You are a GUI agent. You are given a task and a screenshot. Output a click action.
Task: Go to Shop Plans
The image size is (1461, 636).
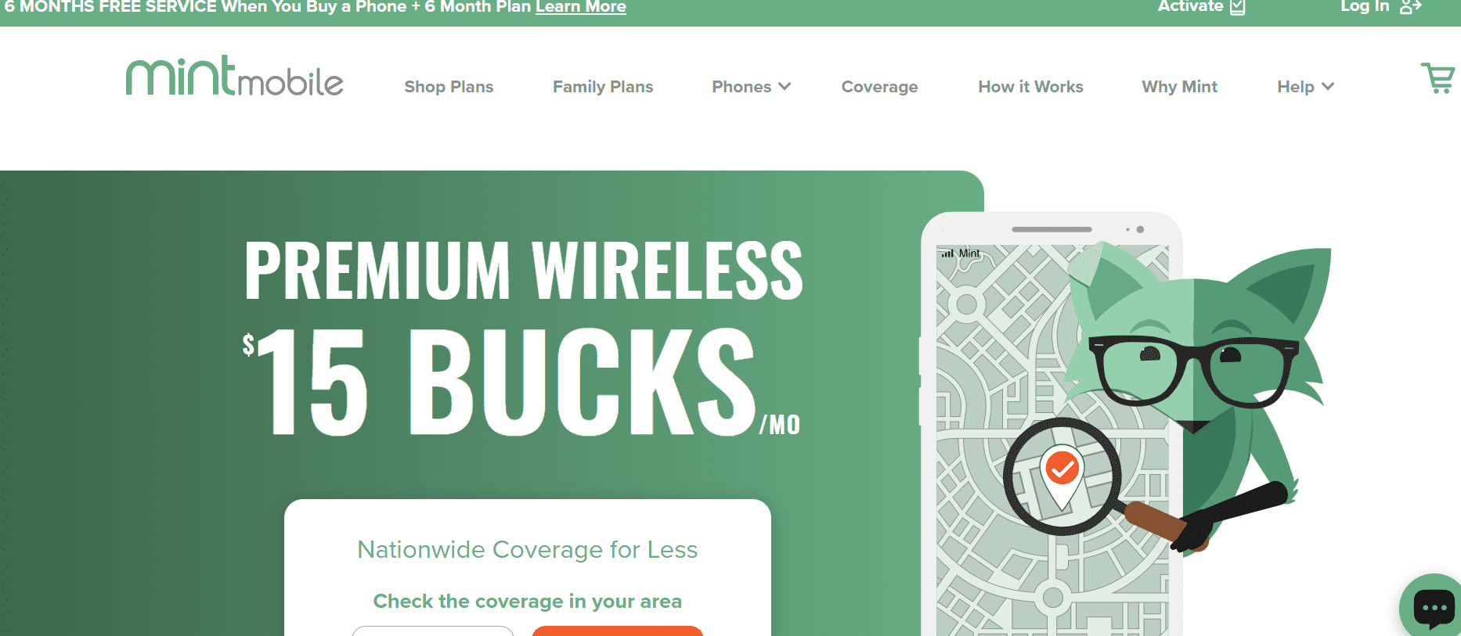tap(449, 87)
